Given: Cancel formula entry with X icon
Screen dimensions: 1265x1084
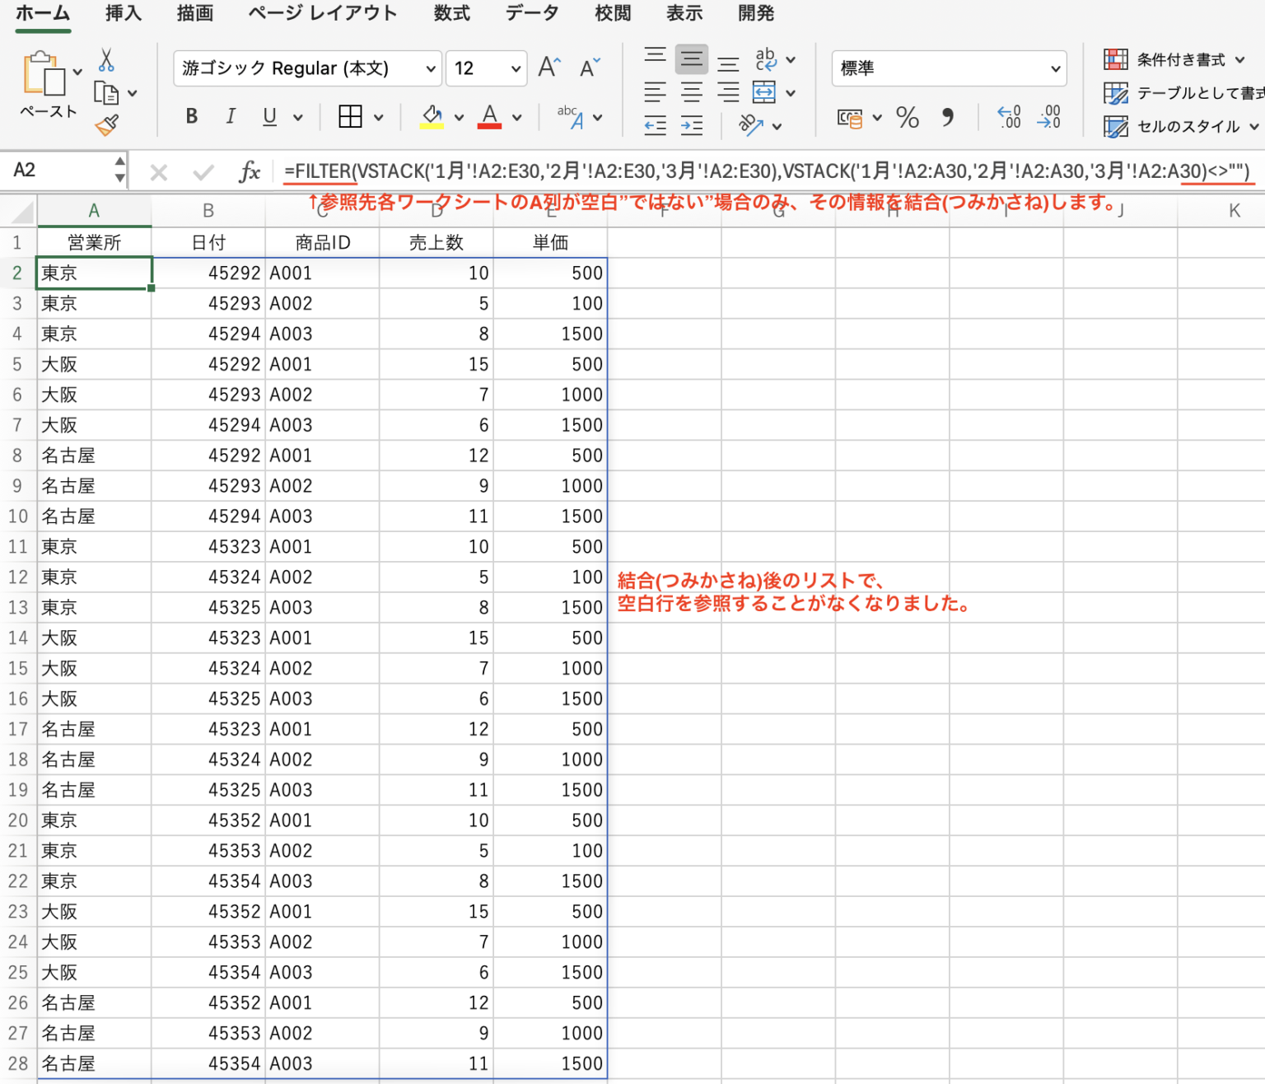Looking at the screenshot, I should point(159,172).
